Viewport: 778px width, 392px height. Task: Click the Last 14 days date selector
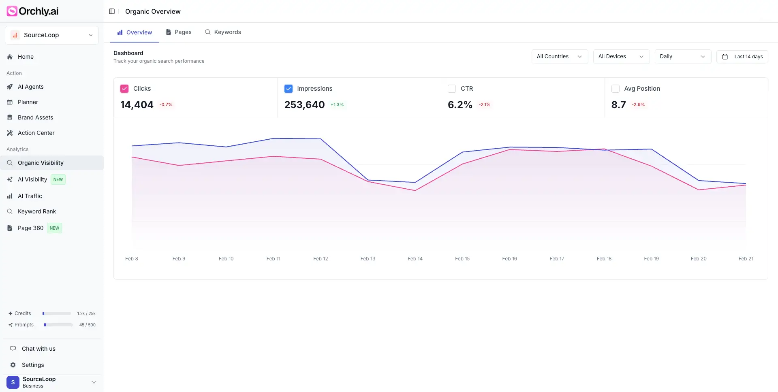coord(742,57)
